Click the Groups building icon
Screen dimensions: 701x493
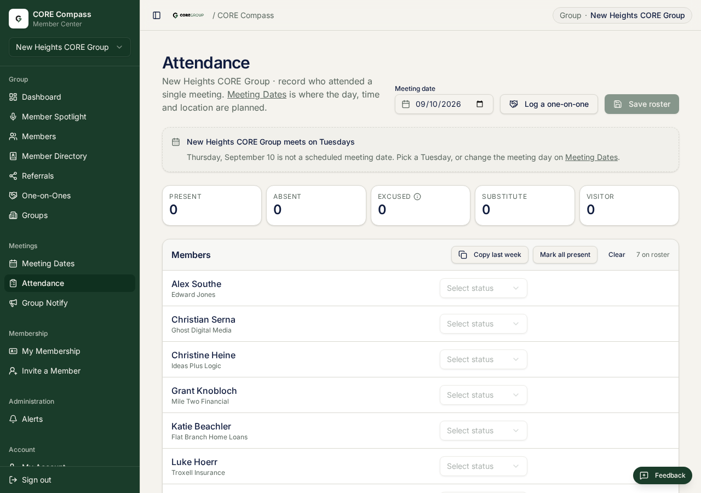click(13, 215)
